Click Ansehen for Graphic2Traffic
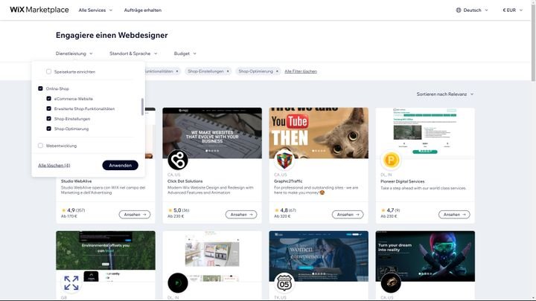Viewport: 536px width, 301px height. [348, 215]
